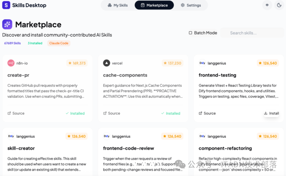
Task: Open the My Skills tab
Action: click(118, 5)
